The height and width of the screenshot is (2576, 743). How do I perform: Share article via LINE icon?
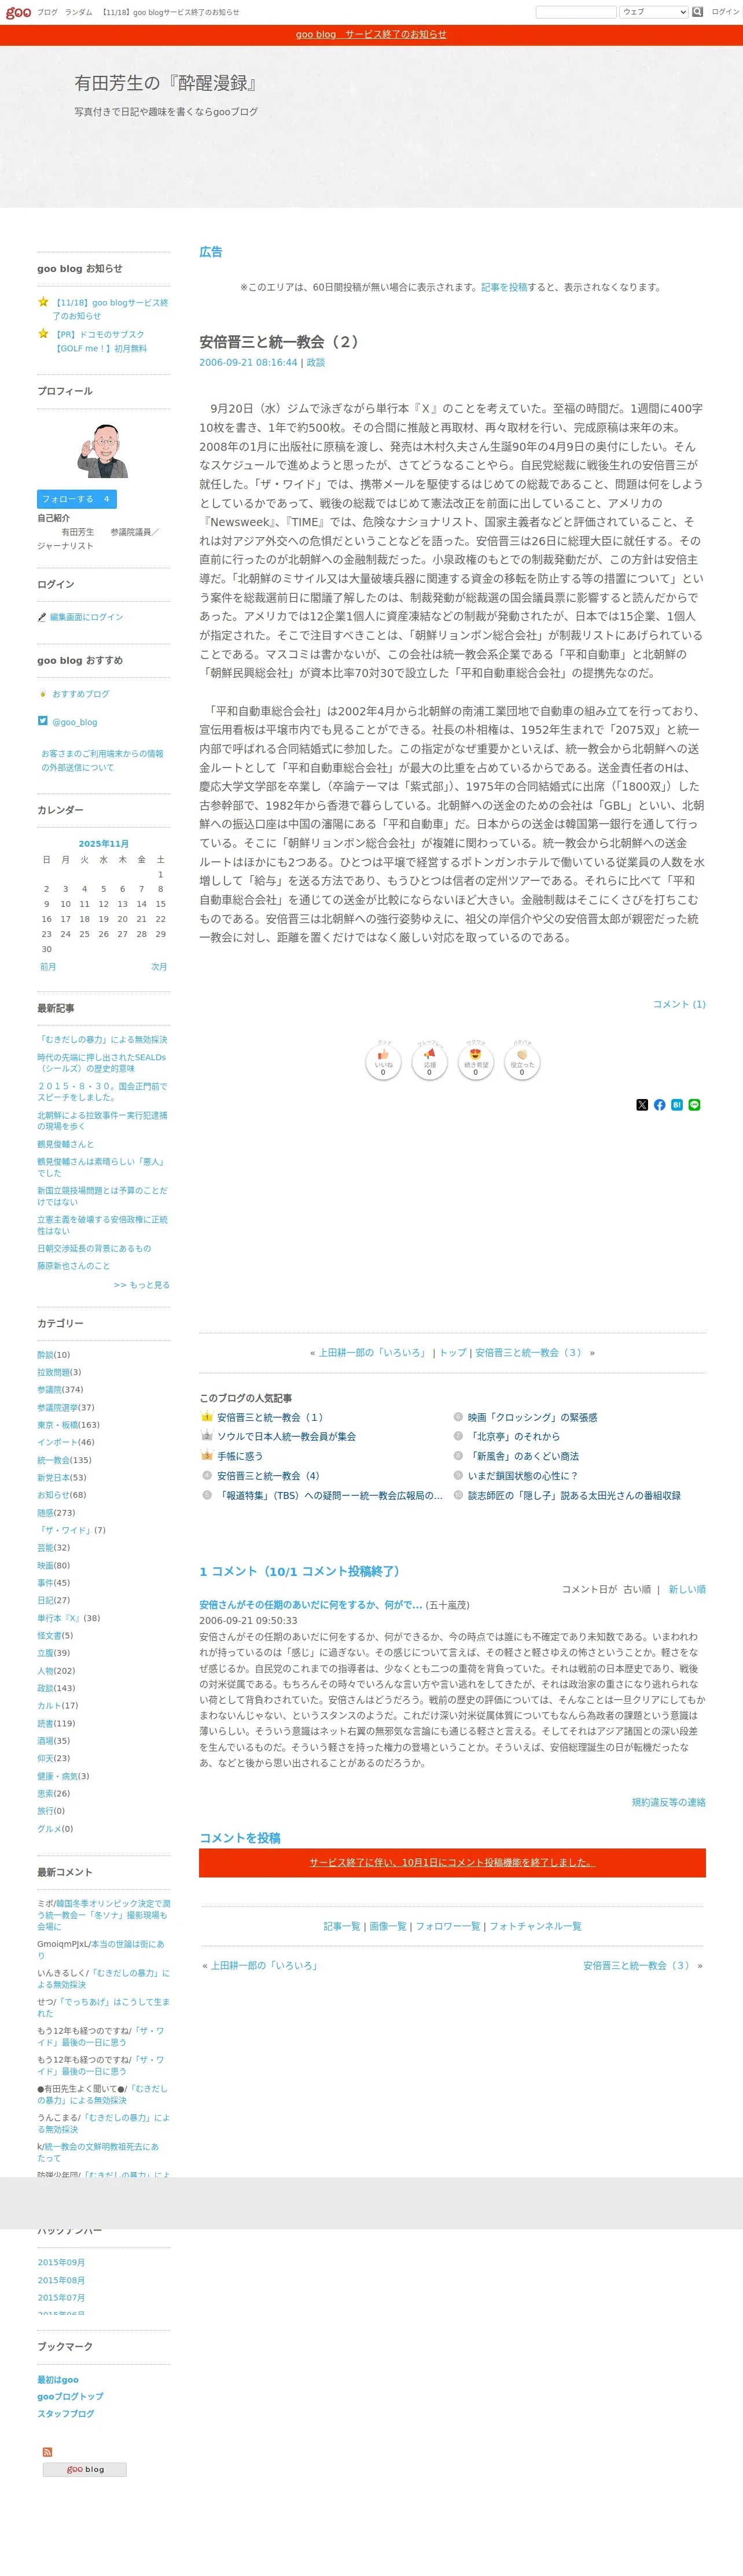click(694, 1105)
